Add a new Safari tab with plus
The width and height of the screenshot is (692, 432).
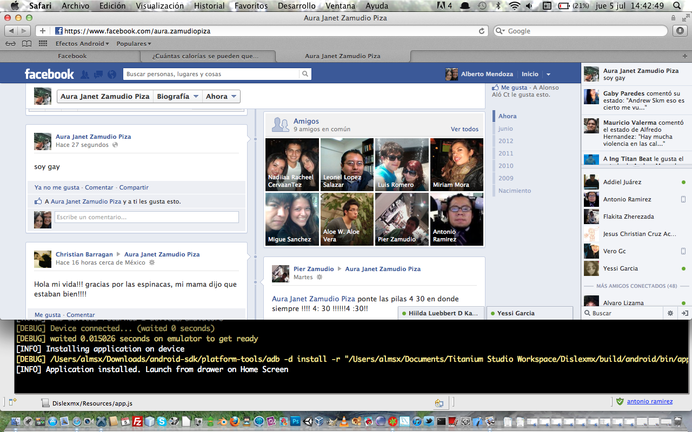pyautogui.click(x=685, y=56)
